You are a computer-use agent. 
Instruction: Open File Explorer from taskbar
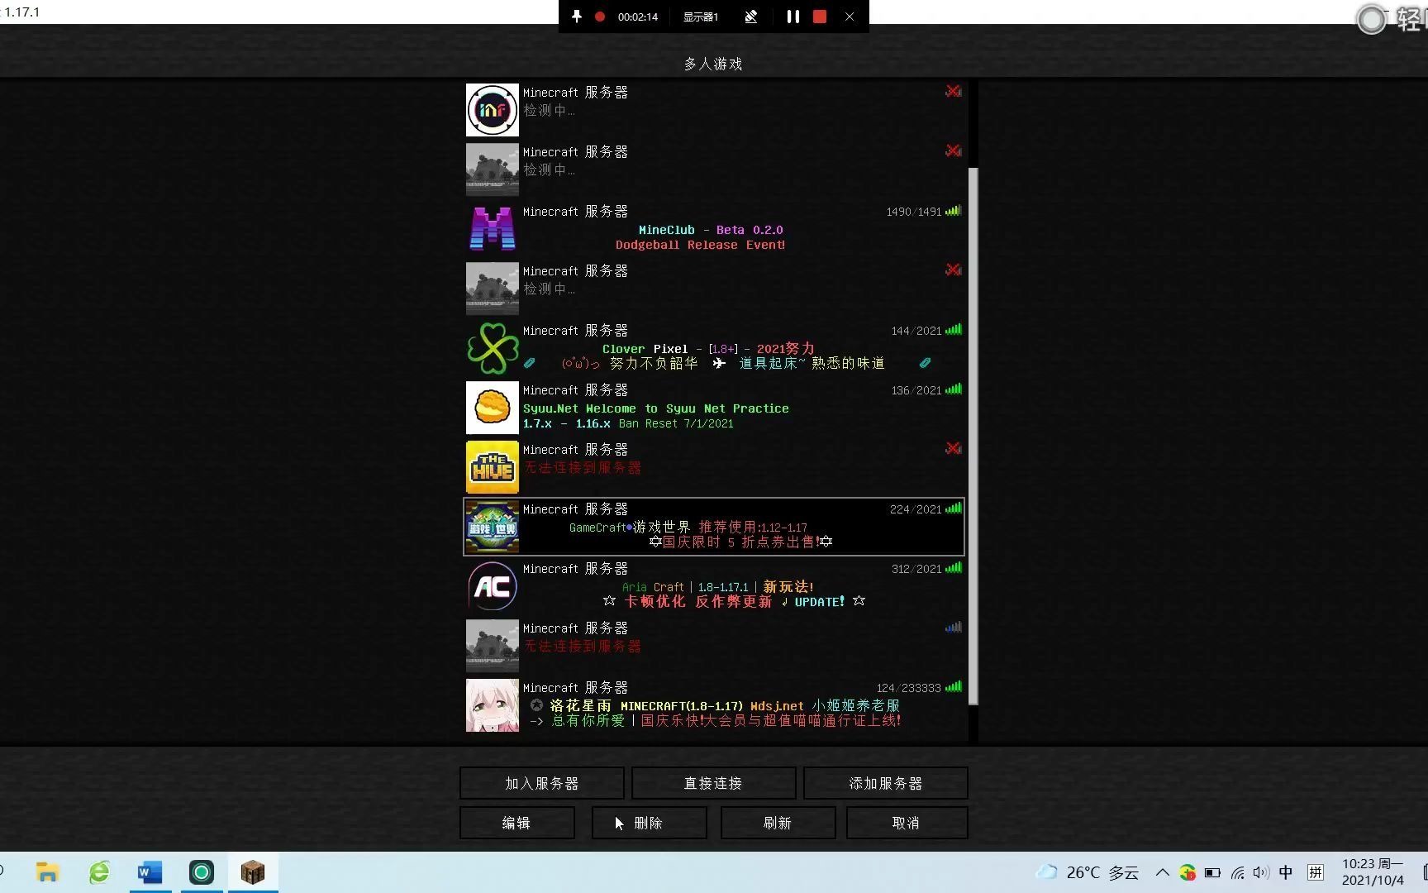point(48,872)
